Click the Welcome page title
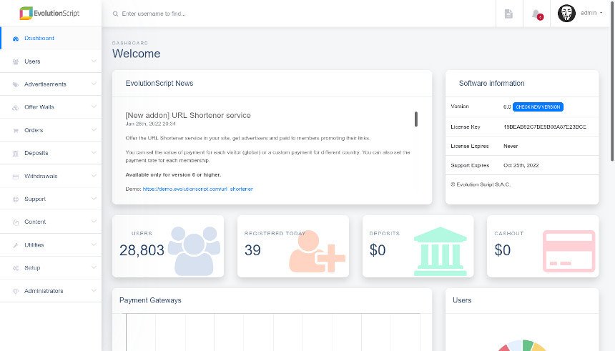The height and width of the screenshot is (351, 615). [136, 54]
